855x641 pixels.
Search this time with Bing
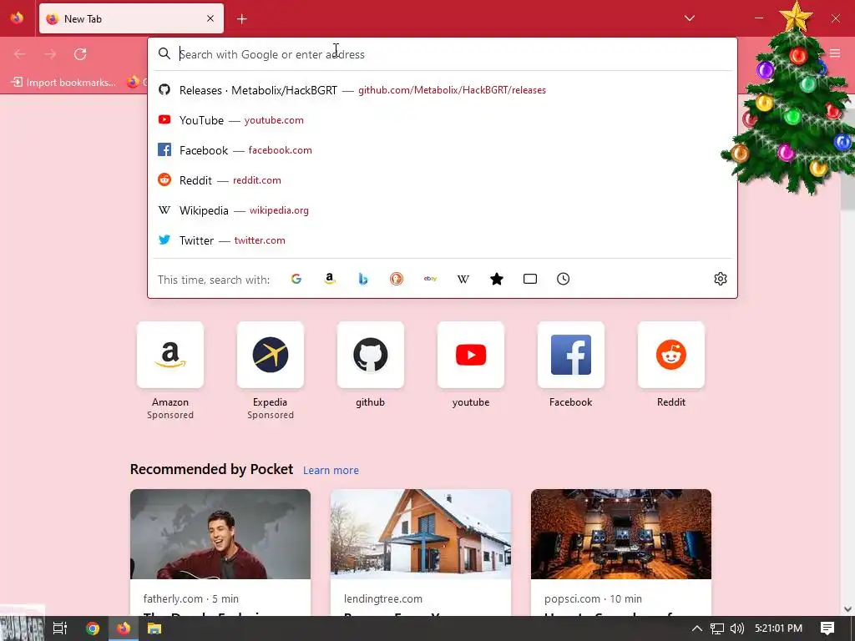tap(363, 279)
